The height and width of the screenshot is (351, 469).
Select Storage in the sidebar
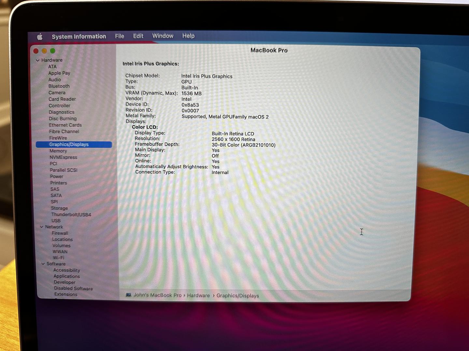(59, 208)
